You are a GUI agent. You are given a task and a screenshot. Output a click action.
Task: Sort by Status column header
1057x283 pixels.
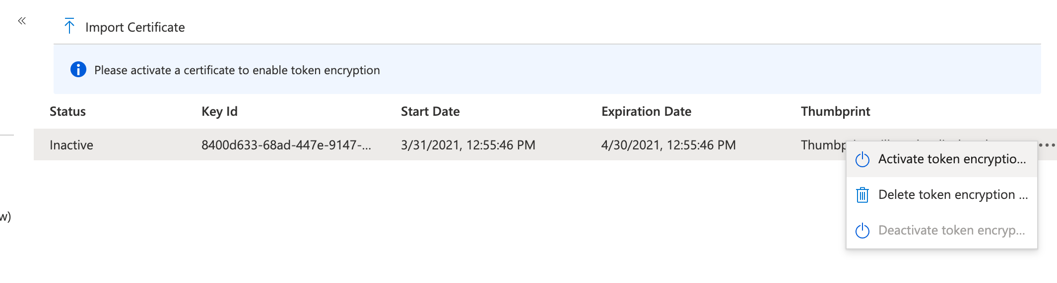(67, 111)
